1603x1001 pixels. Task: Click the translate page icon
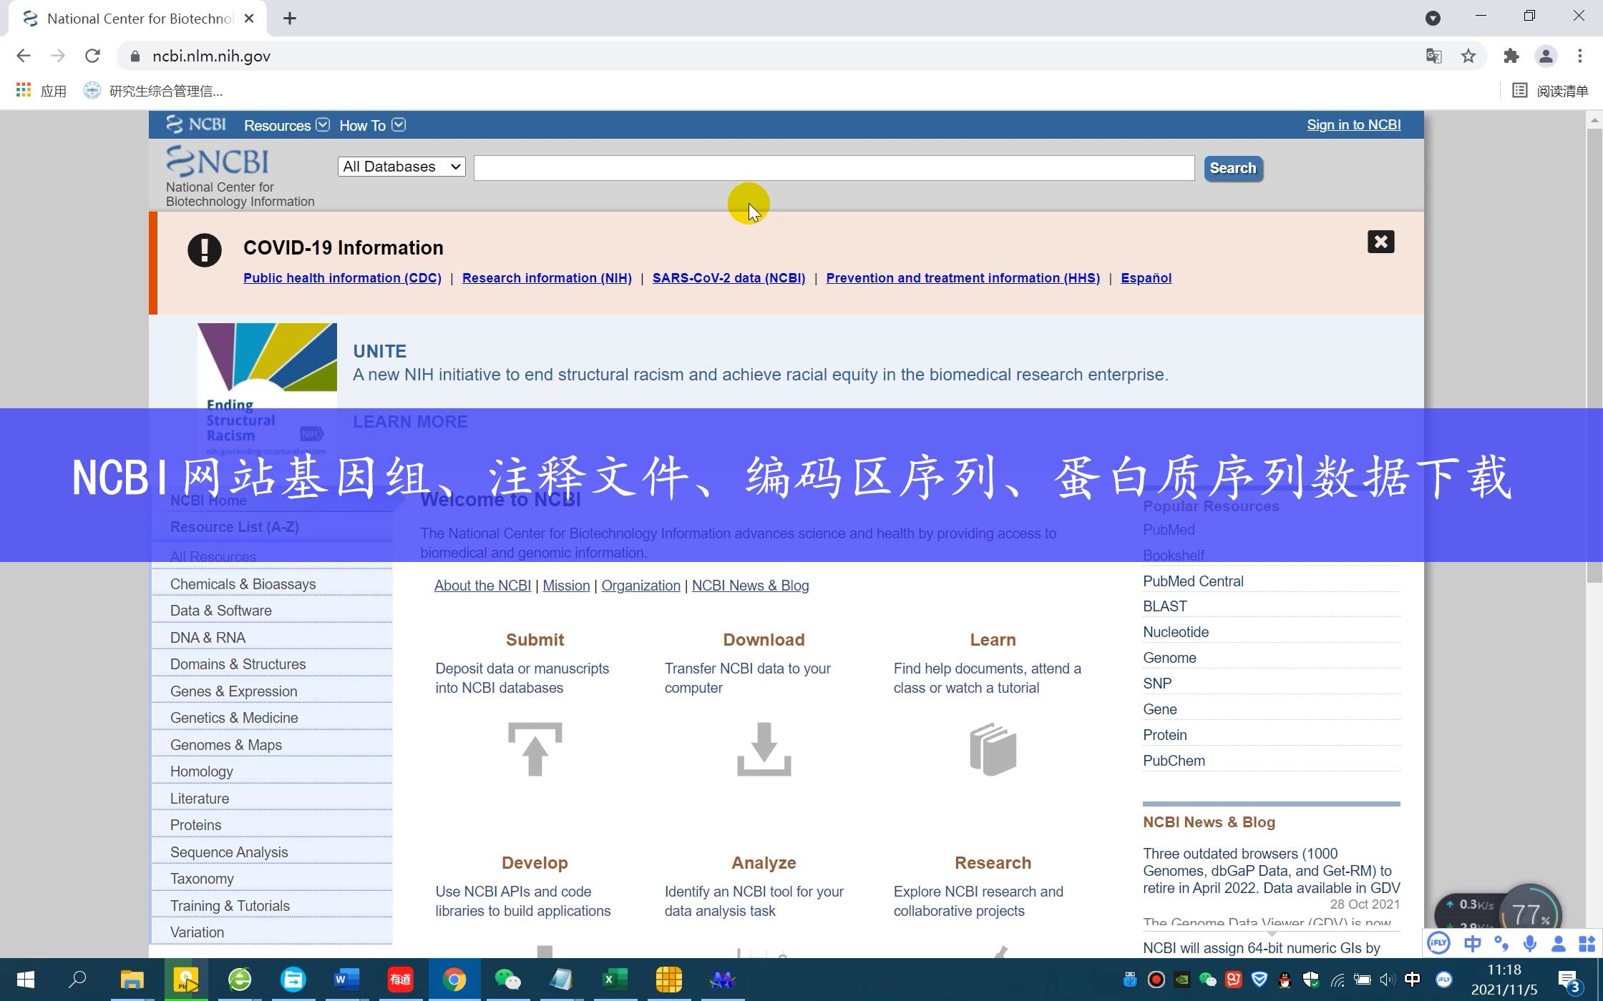coord(1433,56)
